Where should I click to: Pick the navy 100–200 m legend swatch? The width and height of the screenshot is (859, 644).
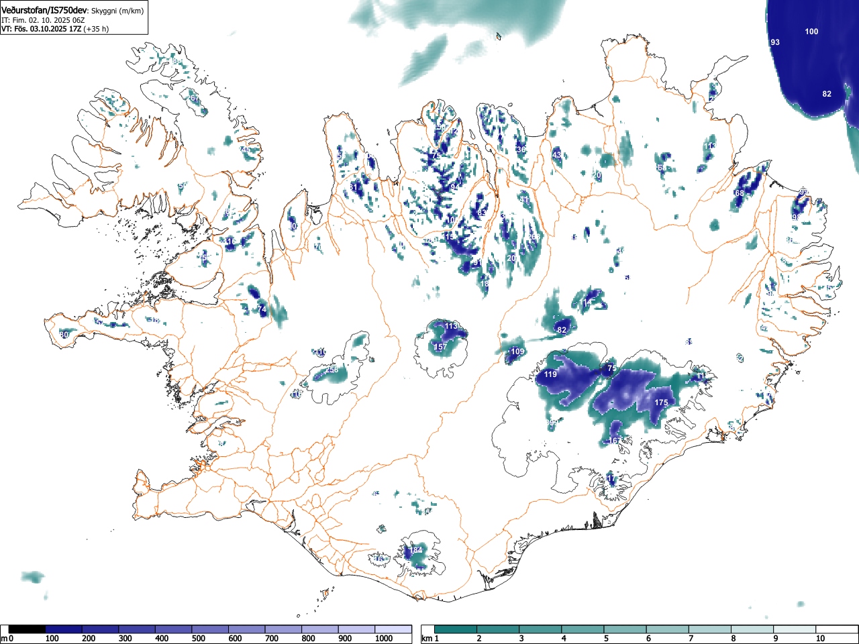tap(64, 629)
